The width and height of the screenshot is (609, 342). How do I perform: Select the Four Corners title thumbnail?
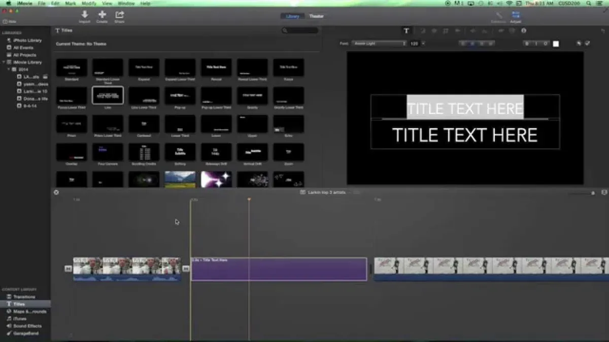click(x=108, y=152)
